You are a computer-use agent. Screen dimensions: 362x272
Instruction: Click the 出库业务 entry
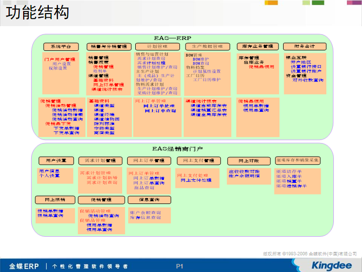254,62
